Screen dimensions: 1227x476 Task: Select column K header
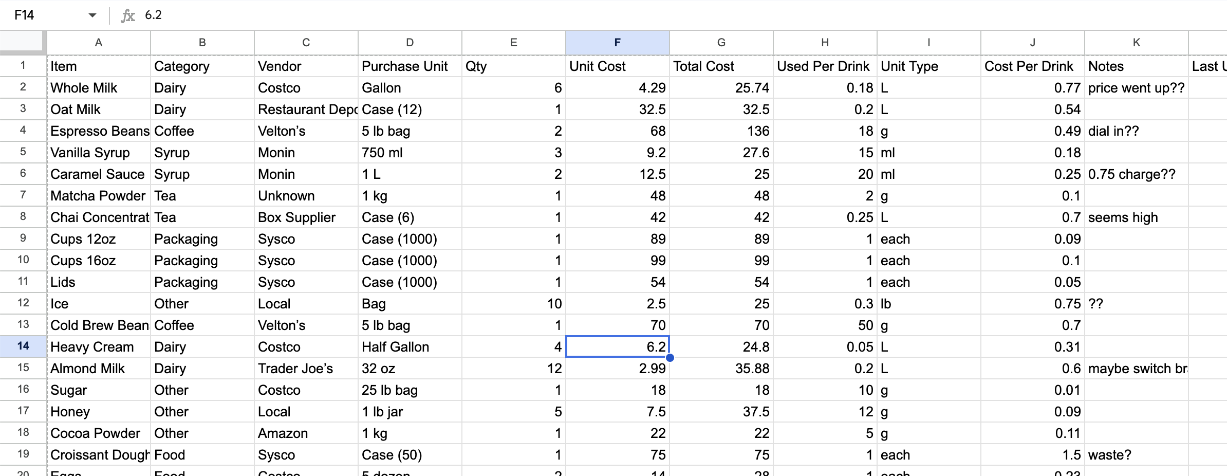[1136, 43]
